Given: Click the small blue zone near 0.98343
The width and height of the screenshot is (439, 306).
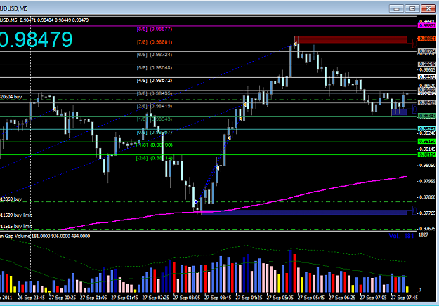Looking at the screenshot, I should click(399, 112).
